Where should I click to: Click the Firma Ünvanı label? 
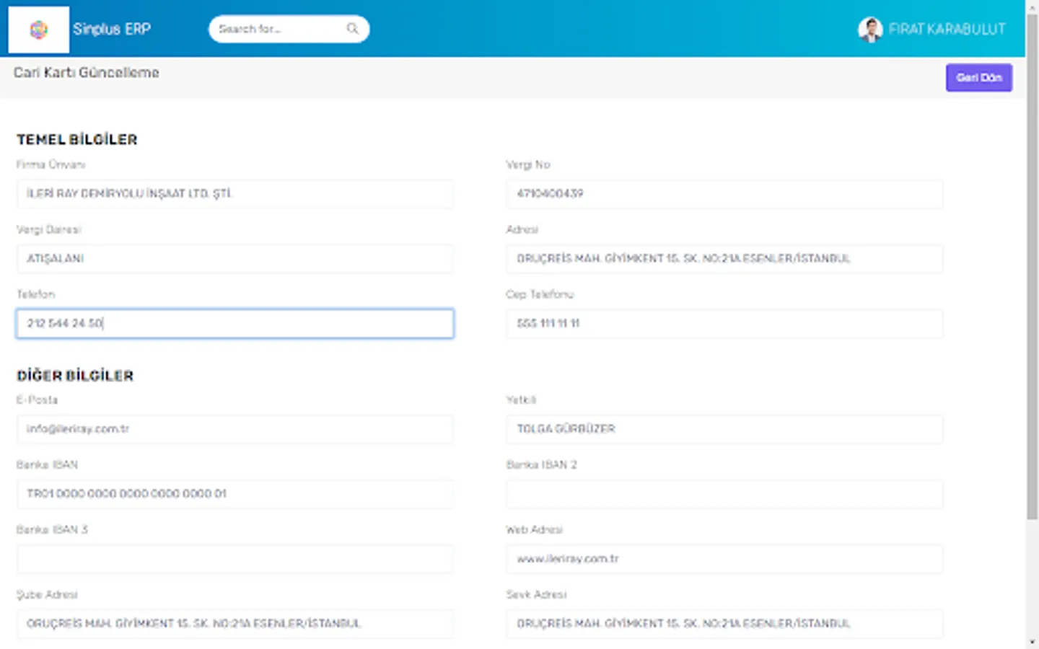point(51,165)
